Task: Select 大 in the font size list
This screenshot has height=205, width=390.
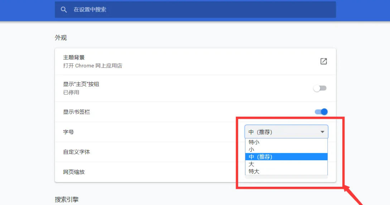Action: (x=251, y=164)
